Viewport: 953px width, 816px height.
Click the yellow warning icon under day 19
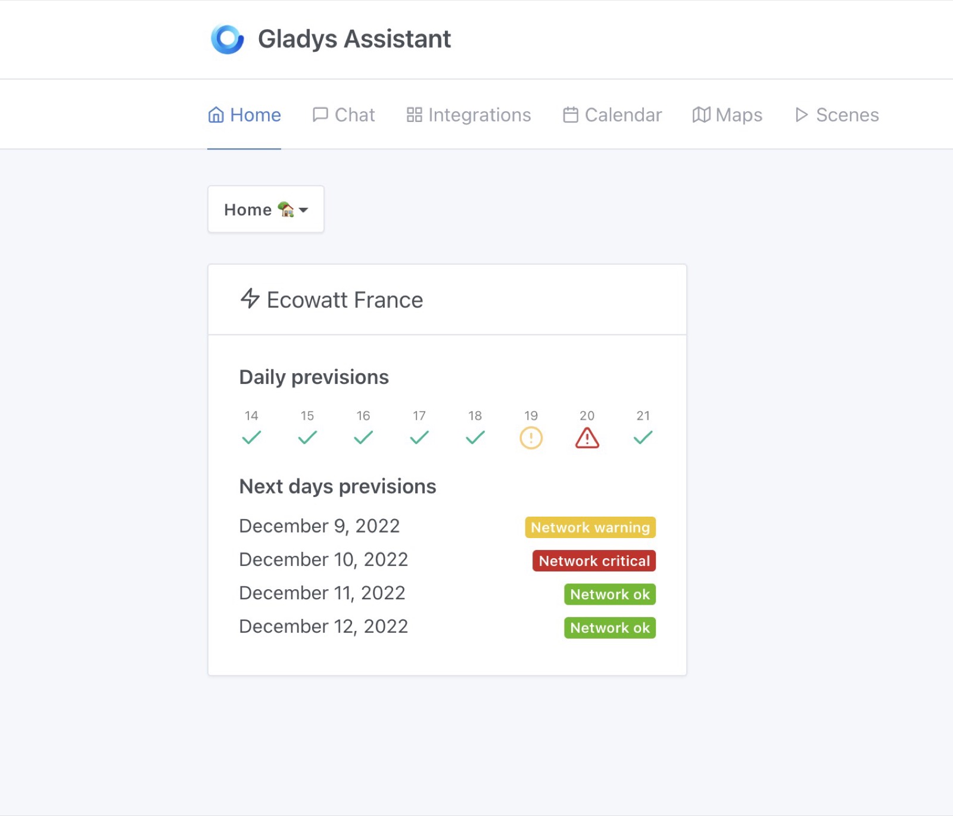(x=530, y=438)
